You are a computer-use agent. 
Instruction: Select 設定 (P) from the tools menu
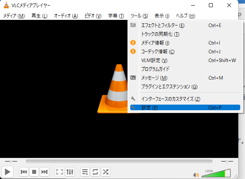150,107
